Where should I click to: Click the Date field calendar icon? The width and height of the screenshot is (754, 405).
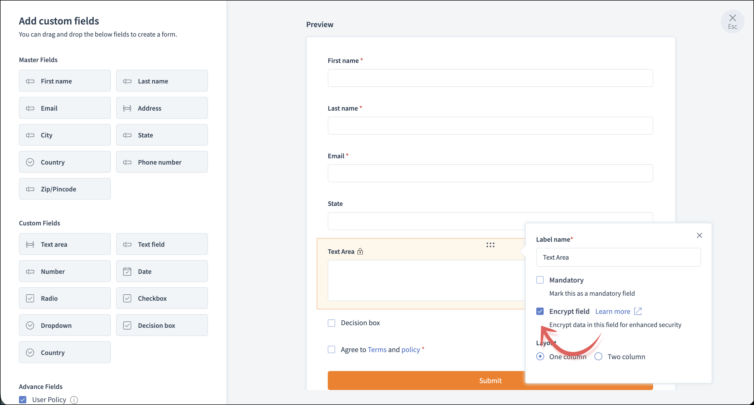pyautogui.click(x=127, y=271)
